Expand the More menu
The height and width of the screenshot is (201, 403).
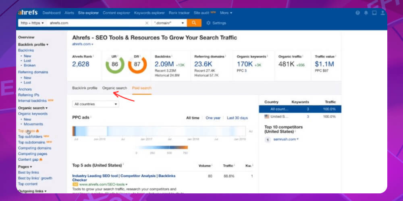[x=226, y=13]
